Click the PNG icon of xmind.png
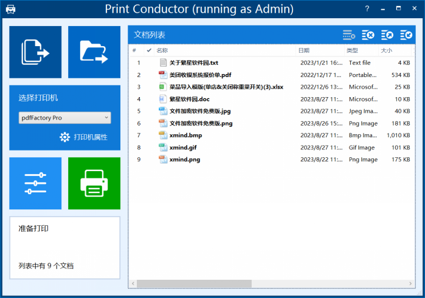The image size is (425, 298). pos(163,160)
